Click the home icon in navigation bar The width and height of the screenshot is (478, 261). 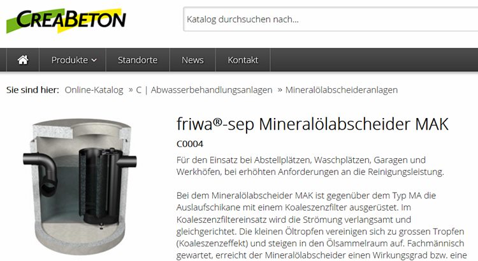tap(23, 60)
